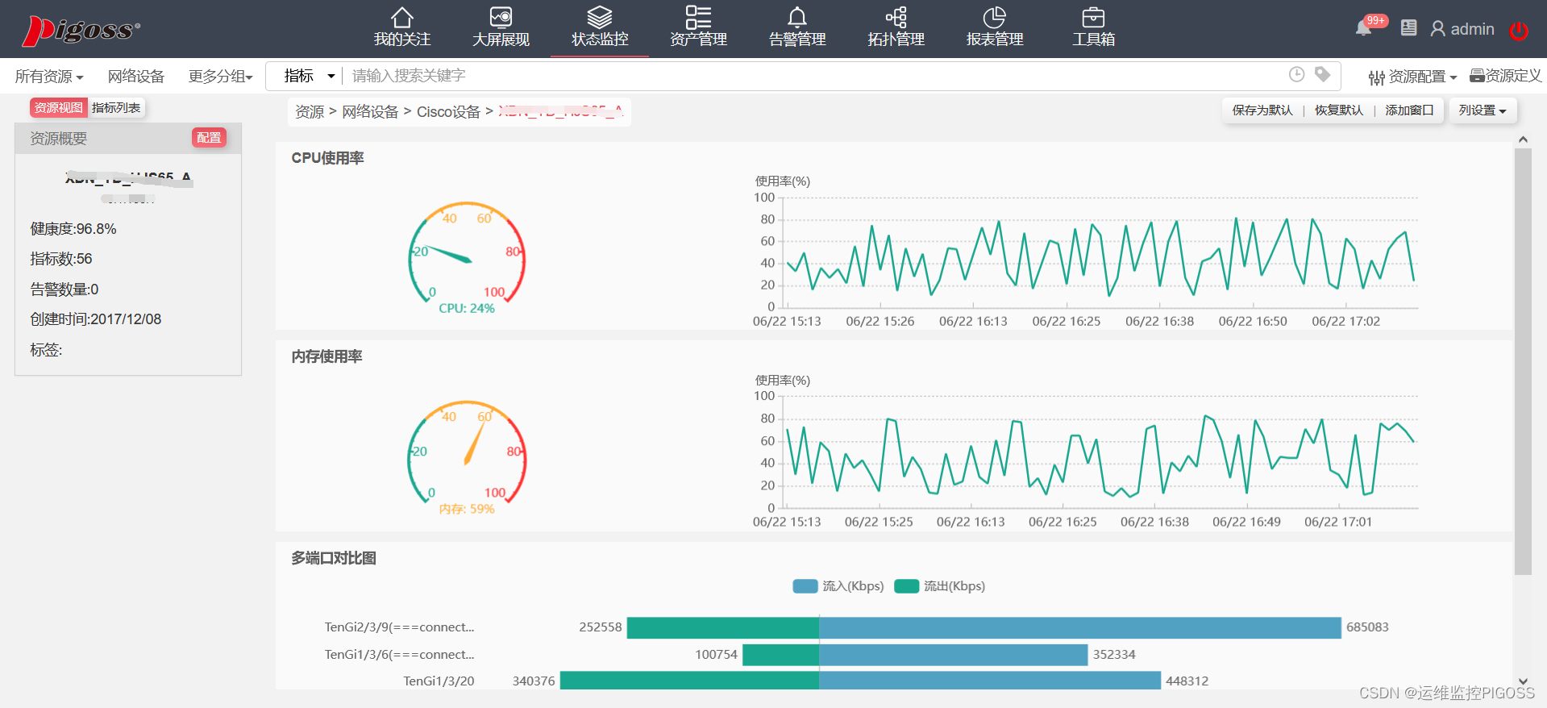The image size is (1547, 708).
Task: Switch to 指标列表 tab
Action: [x=116, y=107]
